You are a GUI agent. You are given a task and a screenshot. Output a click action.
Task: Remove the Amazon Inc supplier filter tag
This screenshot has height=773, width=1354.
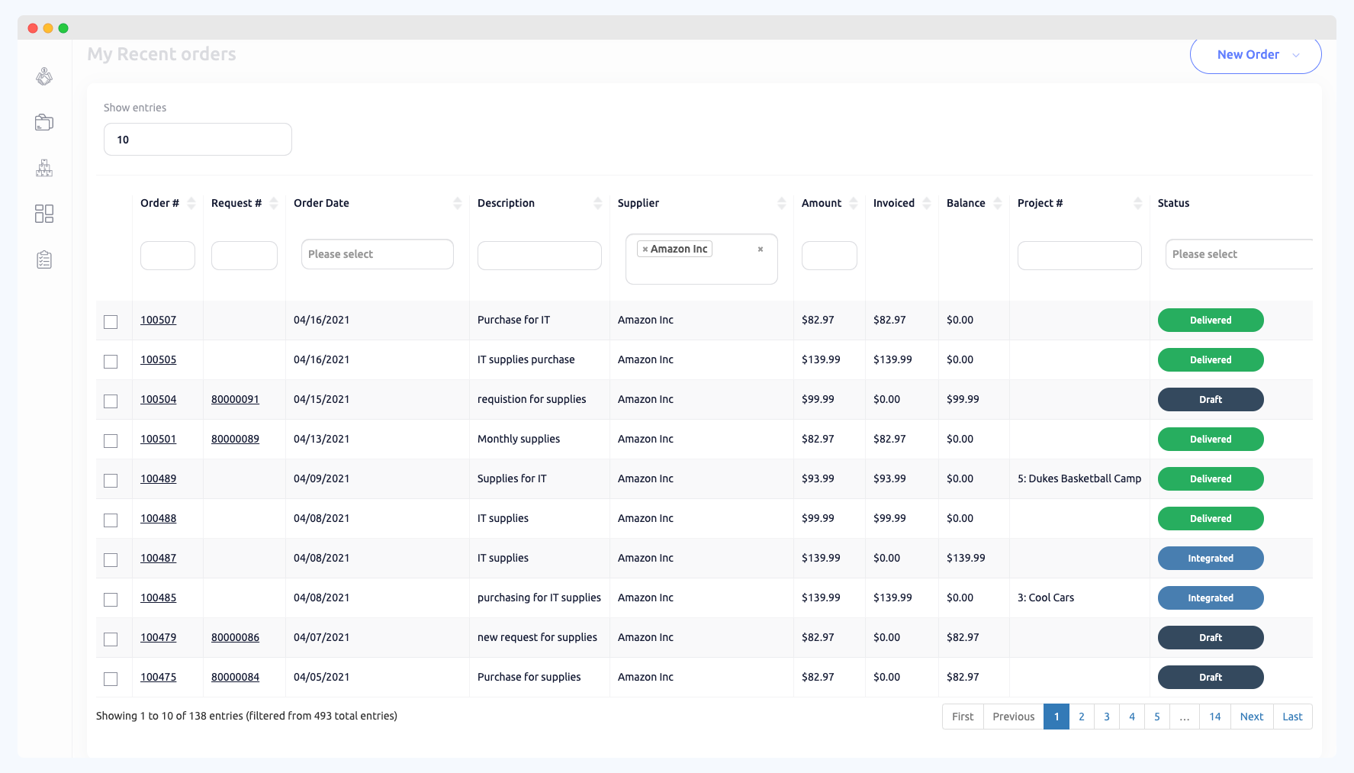tap(645, 248)
